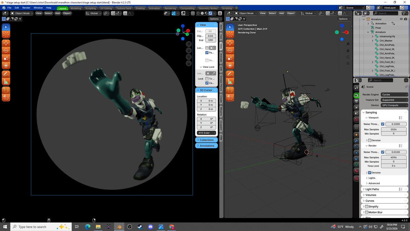
Task: Toggle camera view gizmo in left viewport
Action: click(188, 57)
